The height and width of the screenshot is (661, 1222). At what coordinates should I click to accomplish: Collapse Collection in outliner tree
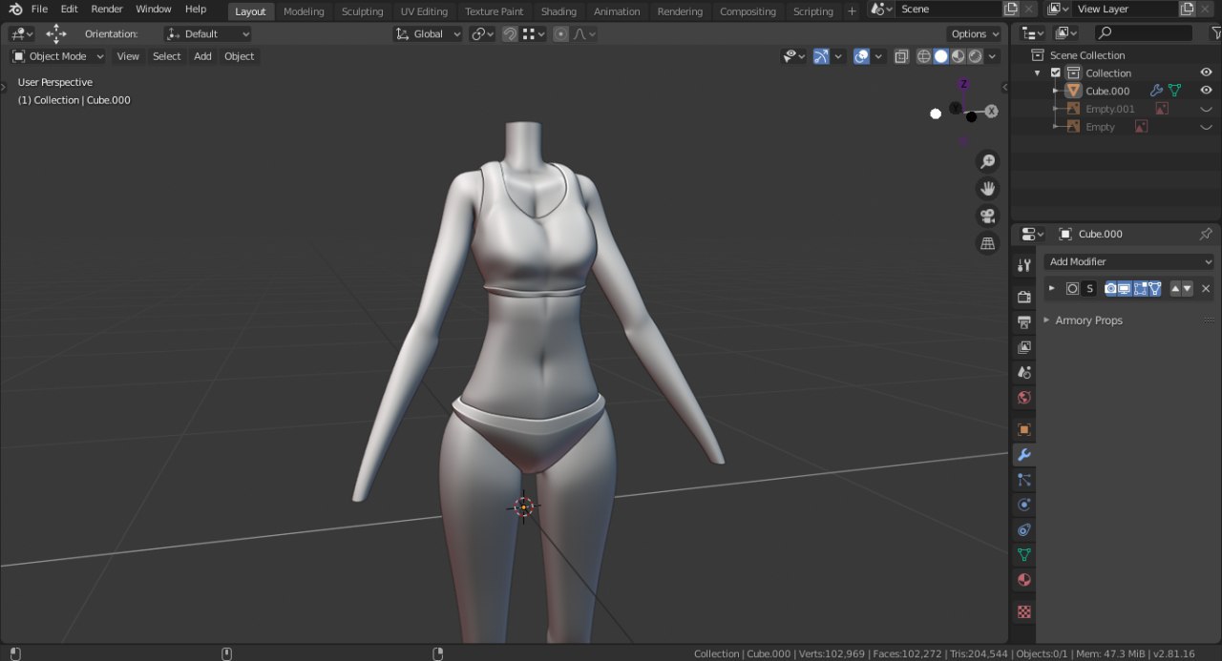click(1038, 72)
